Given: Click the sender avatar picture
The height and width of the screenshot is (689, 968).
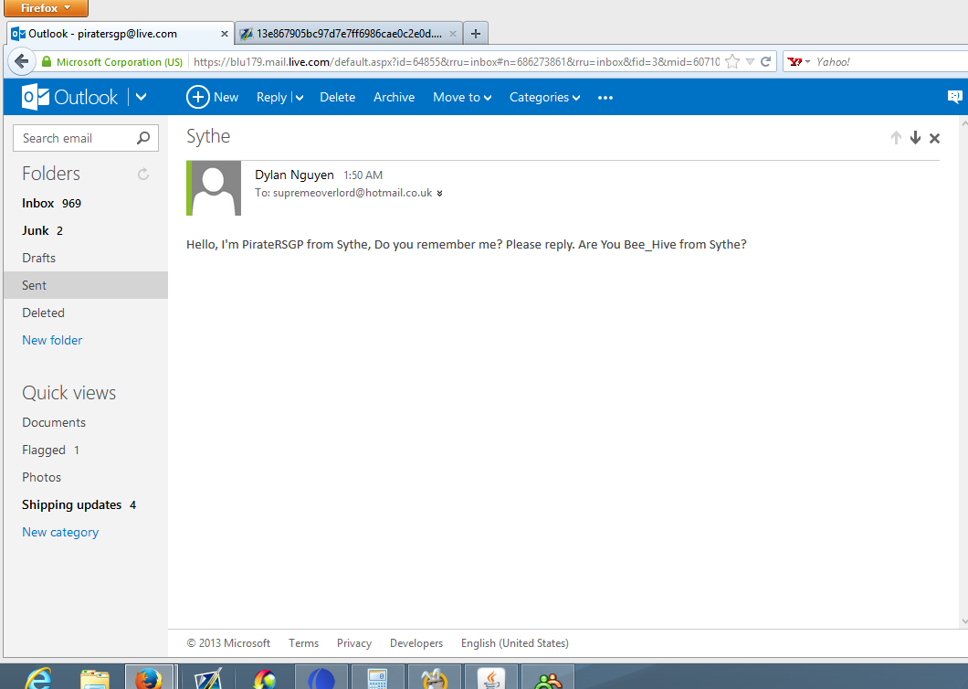Looking at the screenshot, I should (214, 188).
